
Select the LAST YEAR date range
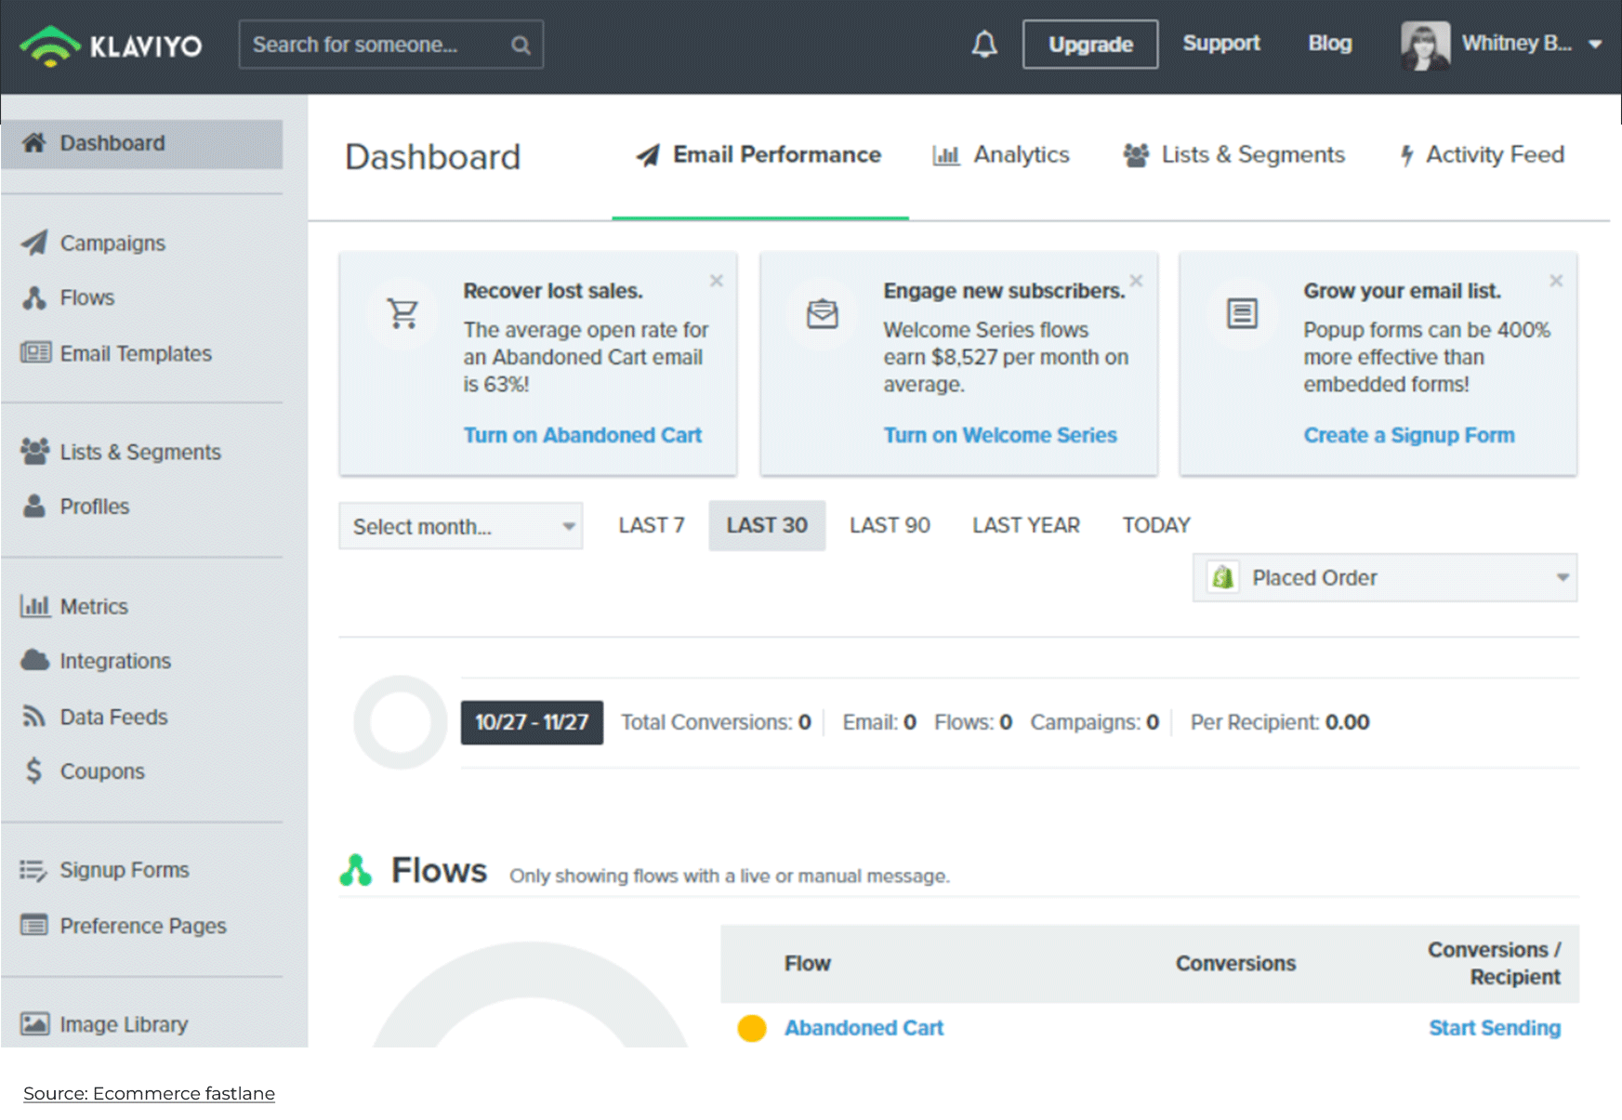1026,525
